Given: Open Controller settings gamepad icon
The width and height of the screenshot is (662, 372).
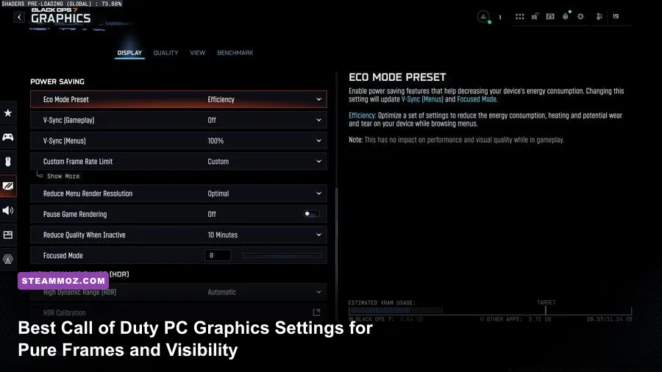Looking at the screenshot, I should click(x=8, y=137).
